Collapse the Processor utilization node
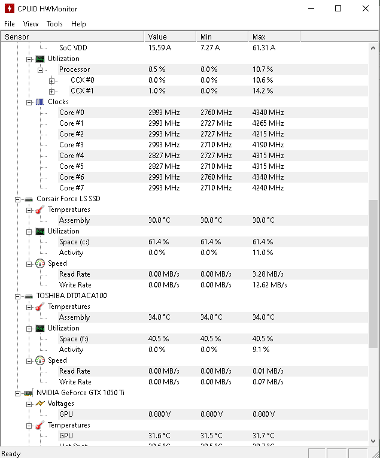The width and height of the screenshot is (380, 458). tap(40, 70)
